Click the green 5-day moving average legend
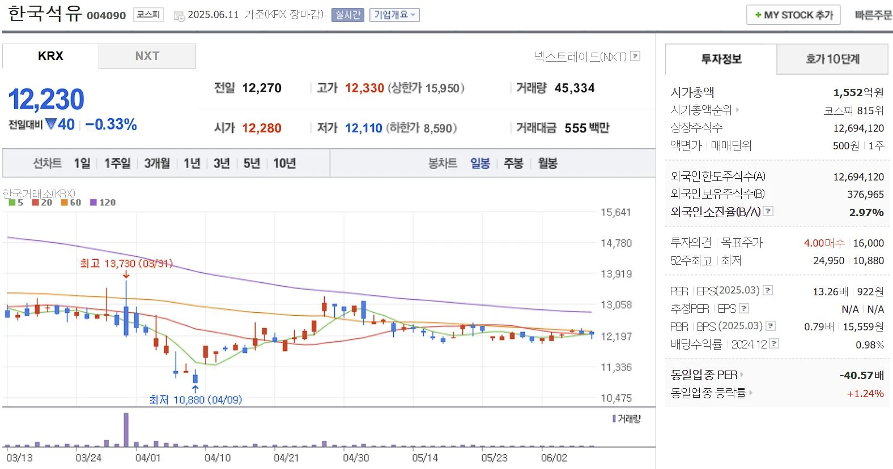The height and width of the screenshot is (469, 893). (16, 202)
